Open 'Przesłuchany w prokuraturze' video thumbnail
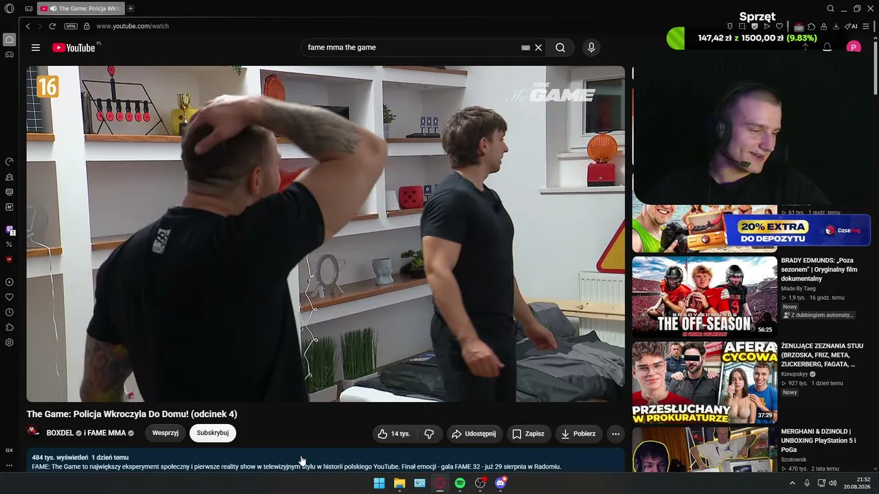Viewport: 879px width, 494px height. click(705, 382)
